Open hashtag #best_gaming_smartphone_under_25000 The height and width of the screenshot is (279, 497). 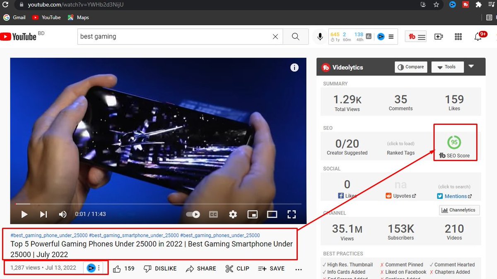coord(134,235)
